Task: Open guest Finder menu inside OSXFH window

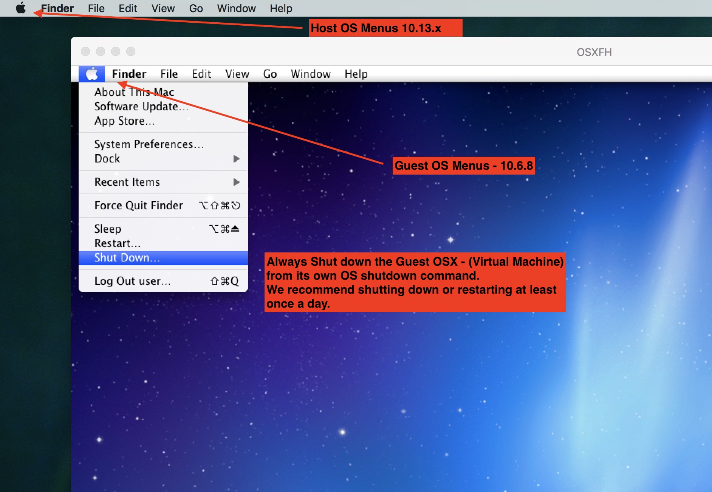Action: click(129, 74)
